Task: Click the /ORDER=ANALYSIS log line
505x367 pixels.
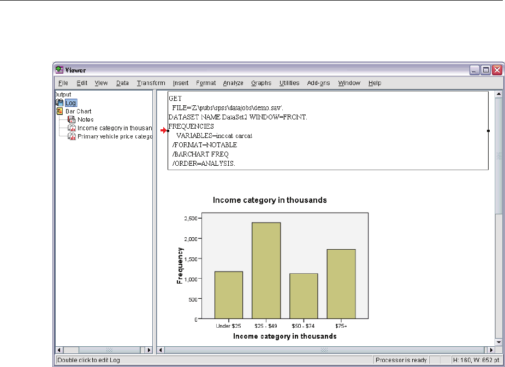Action: point(204,164)
